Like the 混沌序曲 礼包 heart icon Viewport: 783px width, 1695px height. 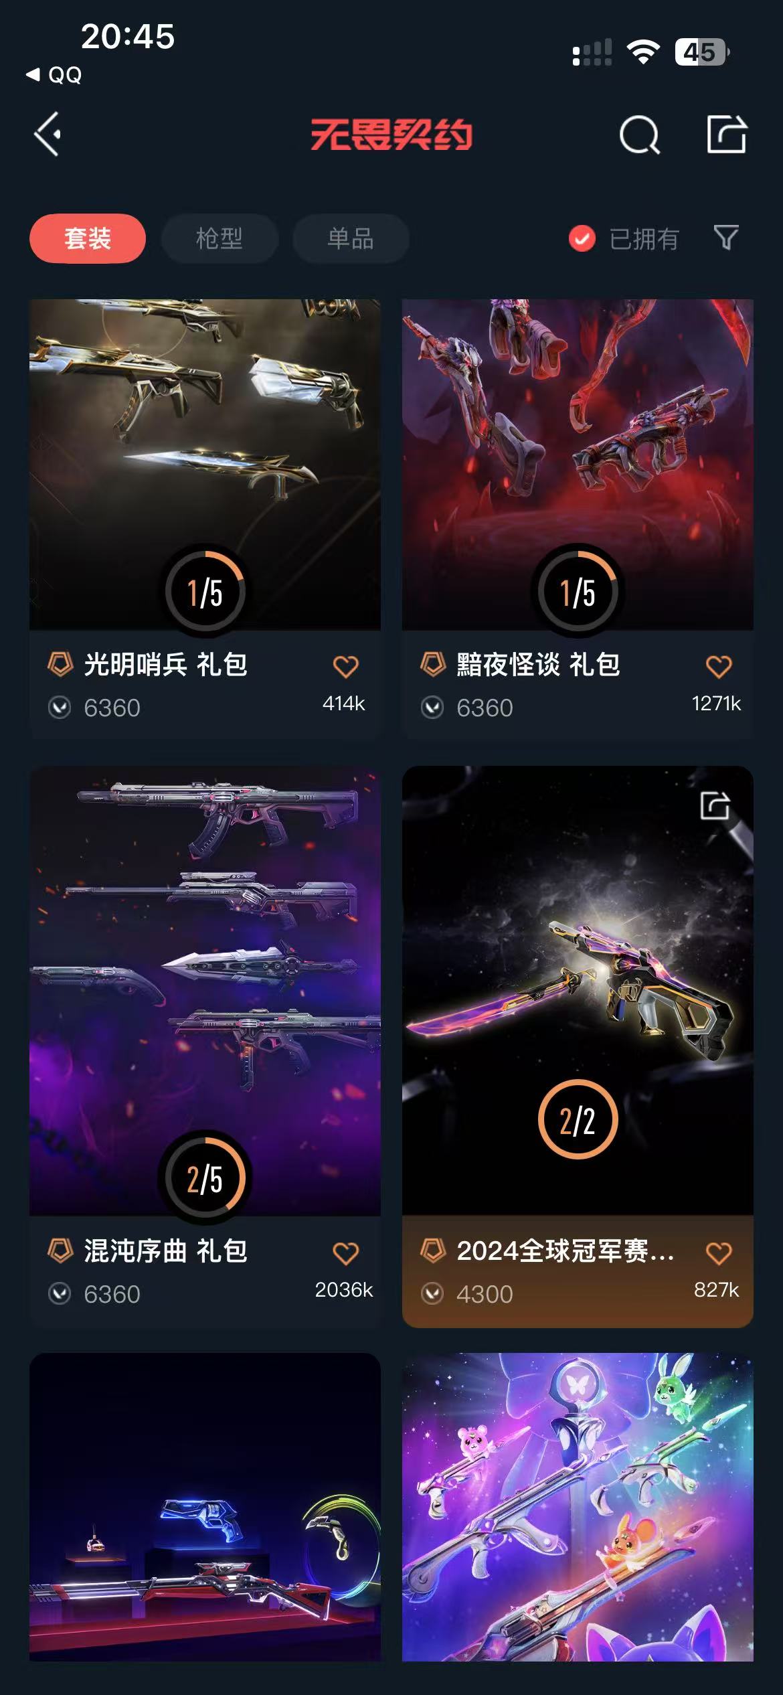click(345, 1253)
